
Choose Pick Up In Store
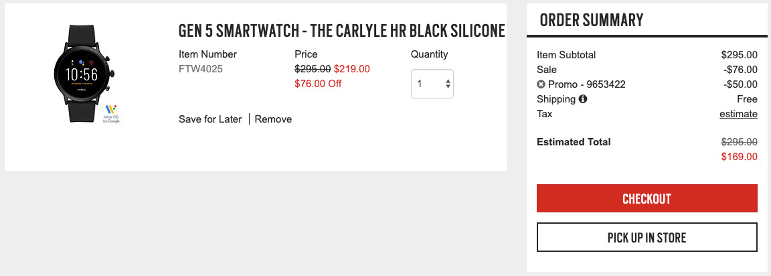point(647,237)
